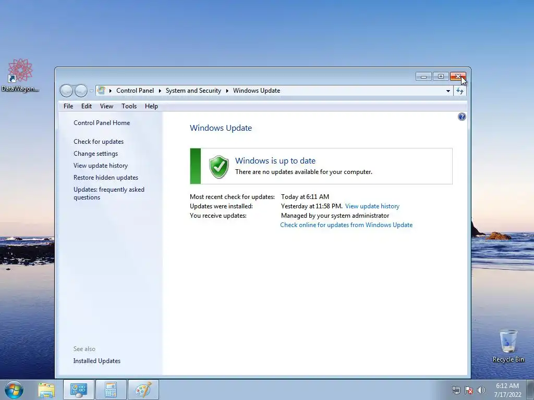534x400 pixels.
Task: Select Control Panel in address breadcrumb
Action: click(135, 91)
